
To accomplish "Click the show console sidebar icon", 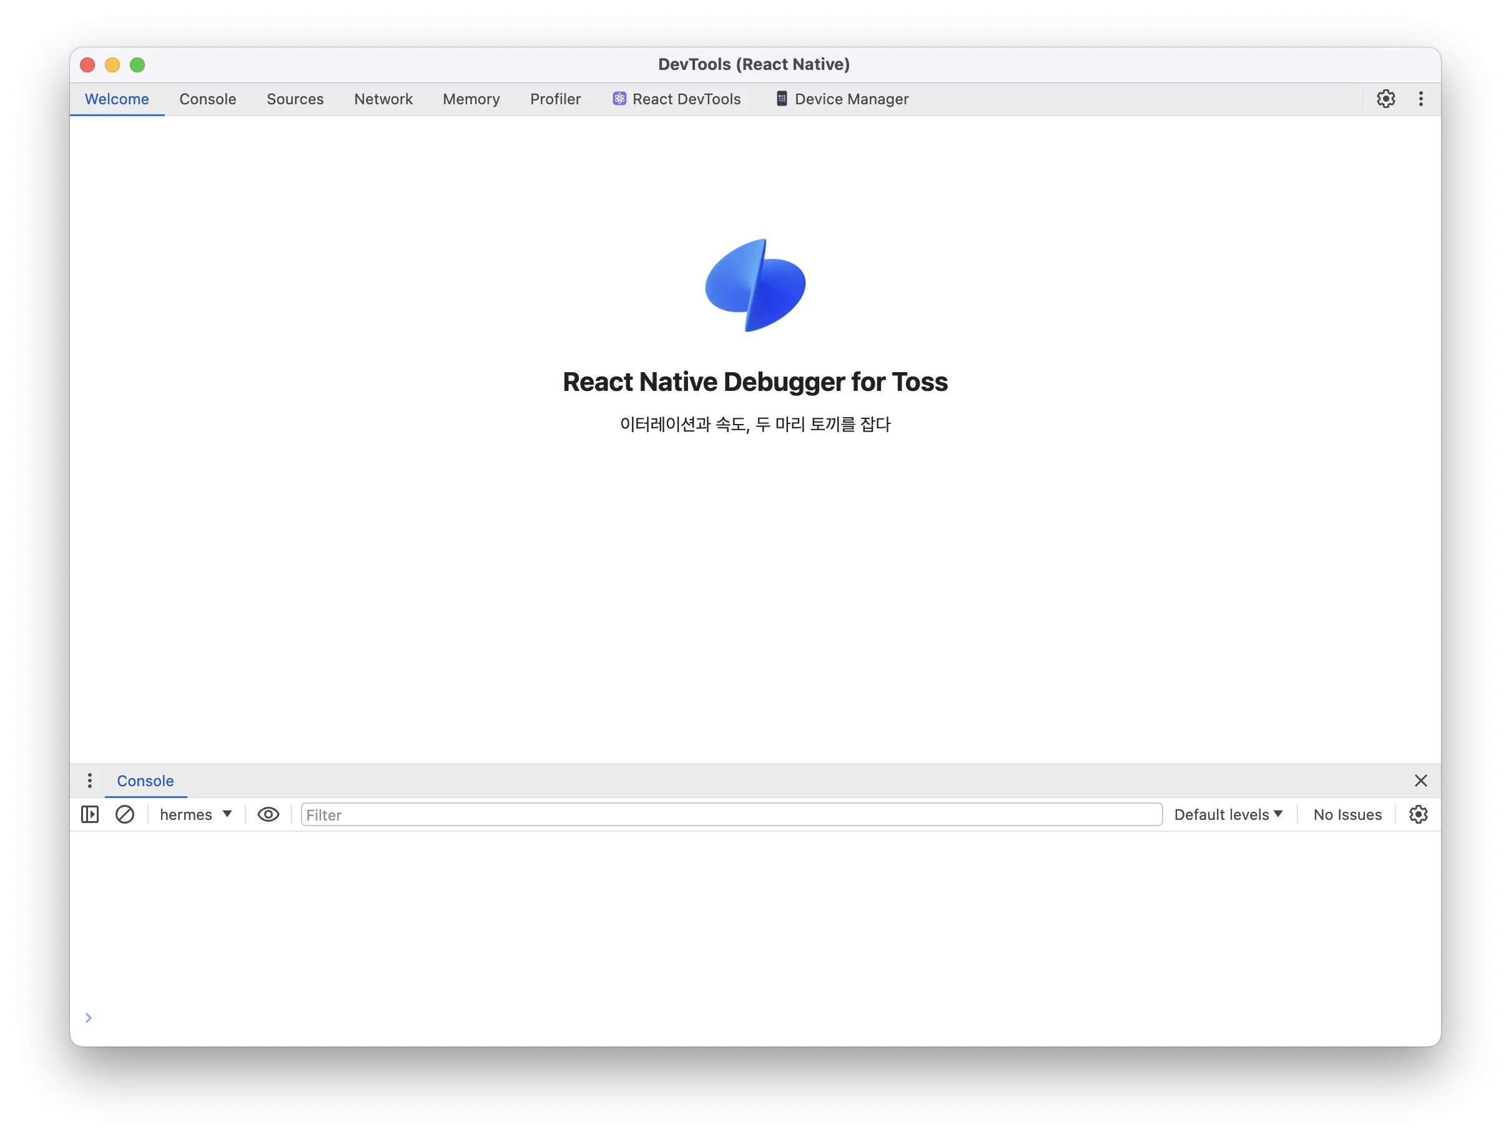I will 90,814.
